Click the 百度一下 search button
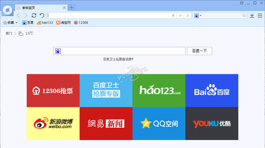Screen dimensions: 265x148 point(199,51)
